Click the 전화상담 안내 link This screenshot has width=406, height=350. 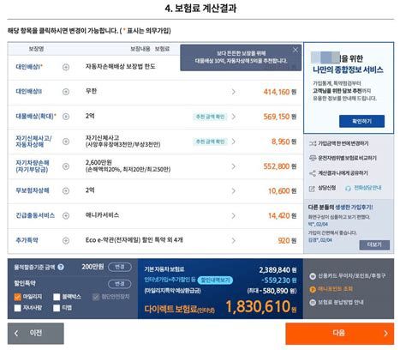(367, 188)
